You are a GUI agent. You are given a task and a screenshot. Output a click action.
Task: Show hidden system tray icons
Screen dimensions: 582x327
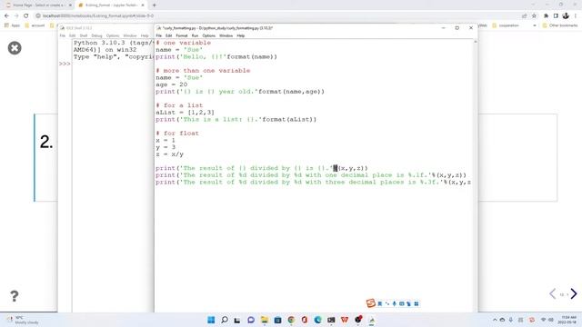[495, 320]
